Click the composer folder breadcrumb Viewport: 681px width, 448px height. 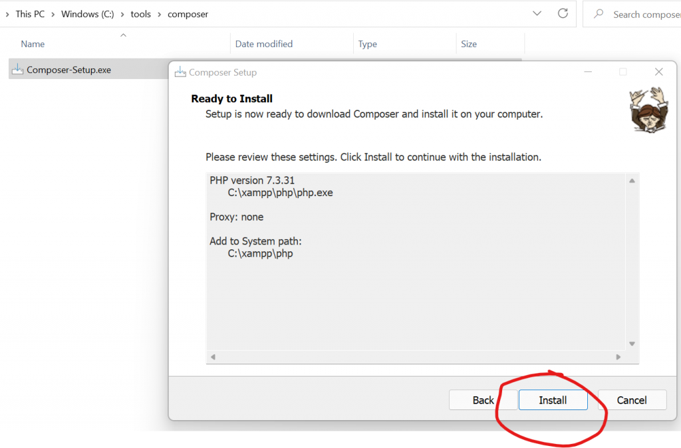click(x=188, y=15)
